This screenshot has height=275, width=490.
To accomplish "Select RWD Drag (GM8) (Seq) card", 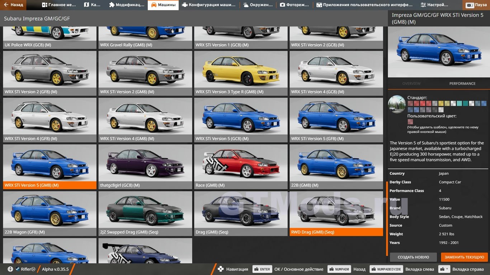I will (x=336, y=213).
